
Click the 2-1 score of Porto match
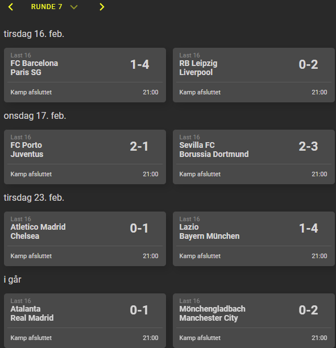point(139,147)
